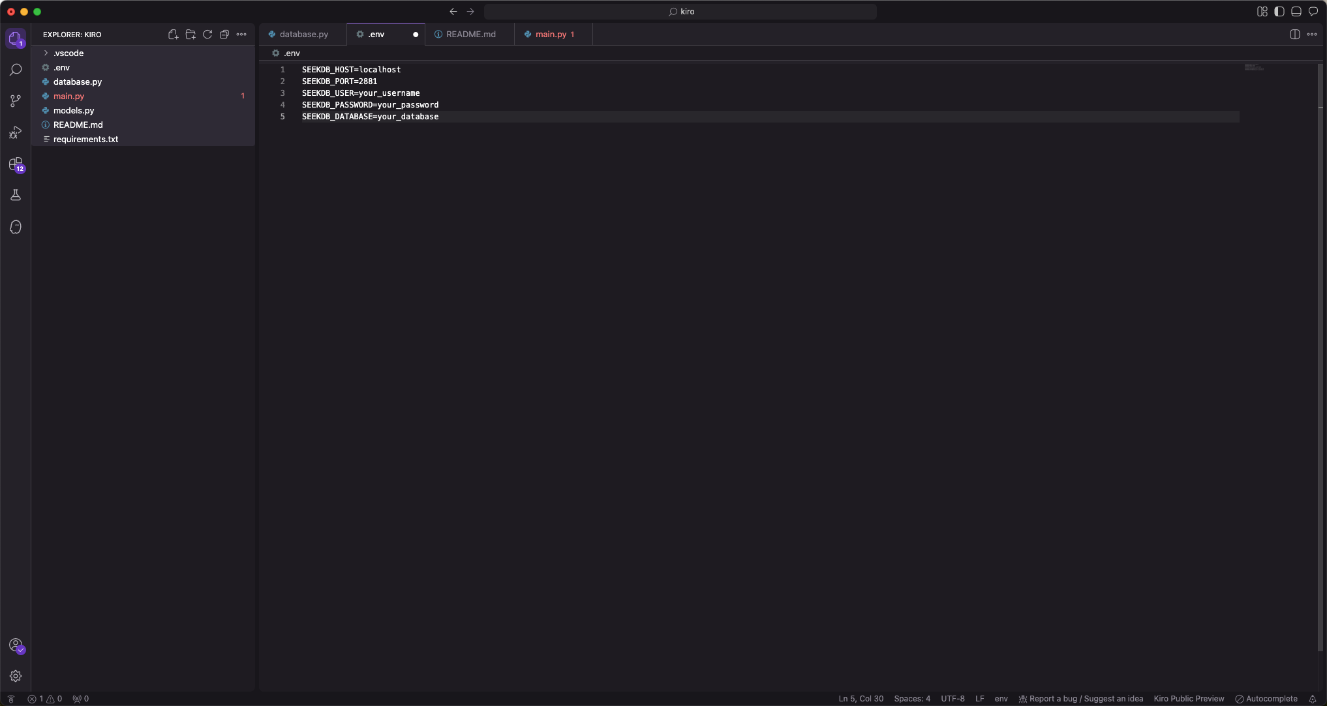This screenshot has height=706, width=1327.
Task: Collapse all folders in Explorer
Action: [224, 35]
